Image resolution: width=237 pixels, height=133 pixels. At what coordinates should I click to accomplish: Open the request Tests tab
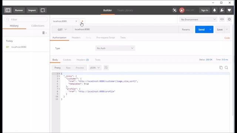click(x=123, y=38)
